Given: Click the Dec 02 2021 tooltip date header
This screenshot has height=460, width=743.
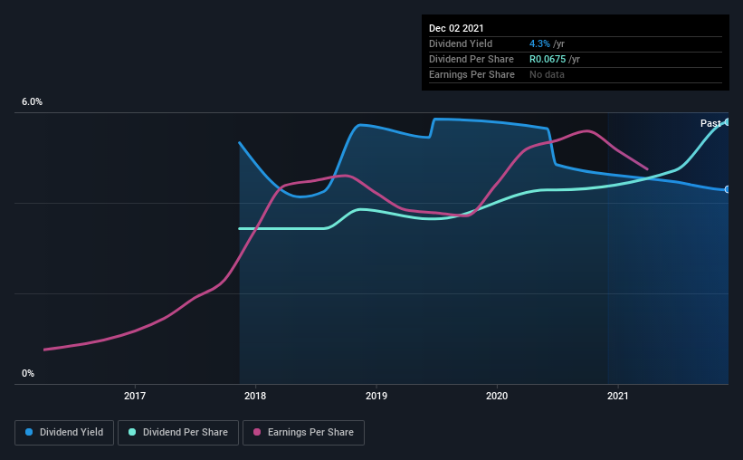Looking at the screenshot, I should (456, 28).
